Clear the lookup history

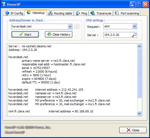pyautogui.click(x=59, y=34)
